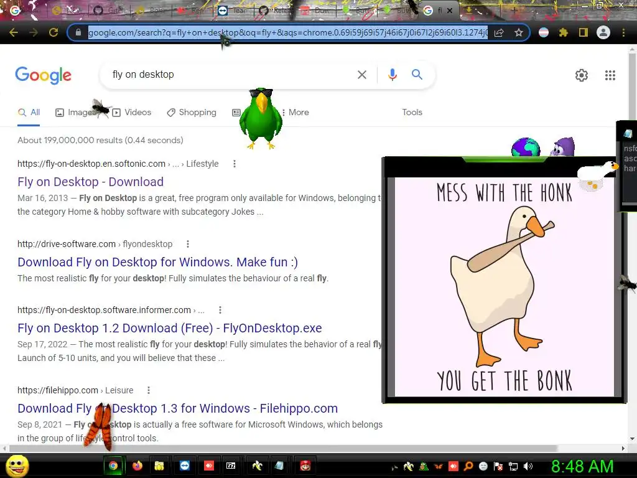This screenshot has width=637, height=478.
Task: Toggle the Chrome side panel
Action: (584, 32)
